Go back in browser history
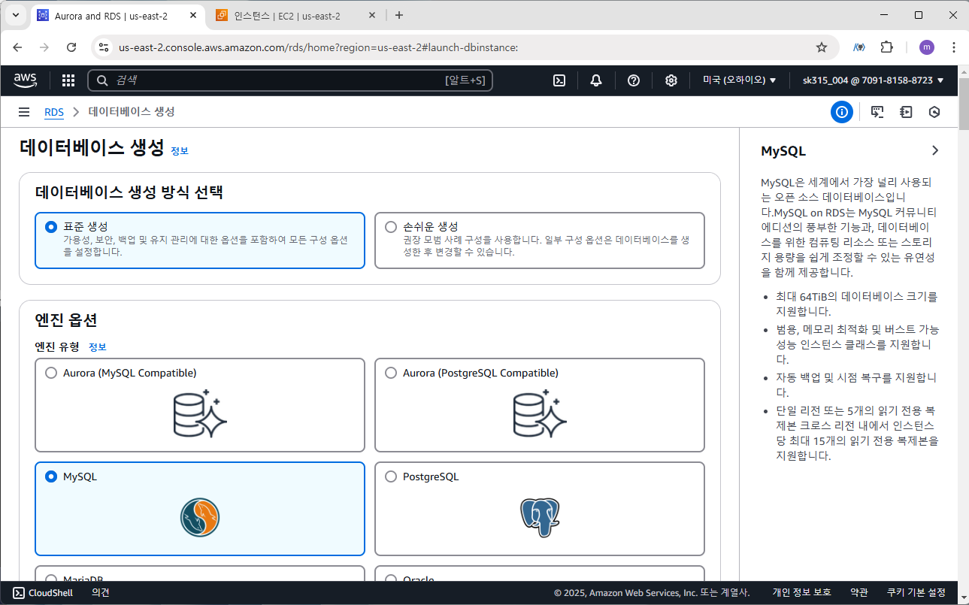 pos(17,47)
